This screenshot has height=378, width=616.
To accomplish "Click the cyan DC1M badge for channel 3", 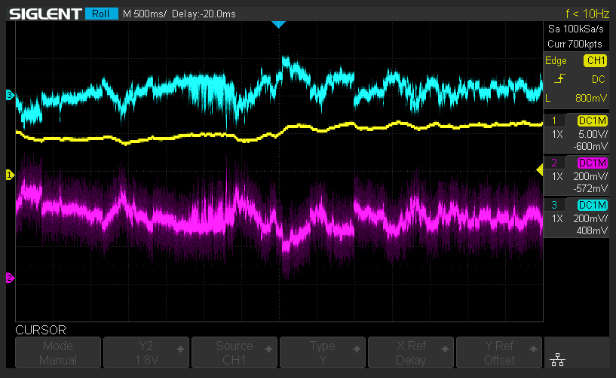I will click(x=593, y=205).
